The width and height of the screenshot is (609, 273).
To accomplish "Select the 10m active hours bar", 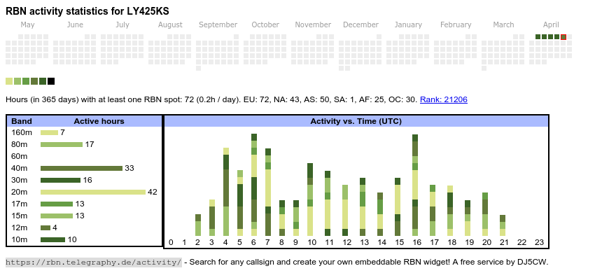I will pos(52,239).
